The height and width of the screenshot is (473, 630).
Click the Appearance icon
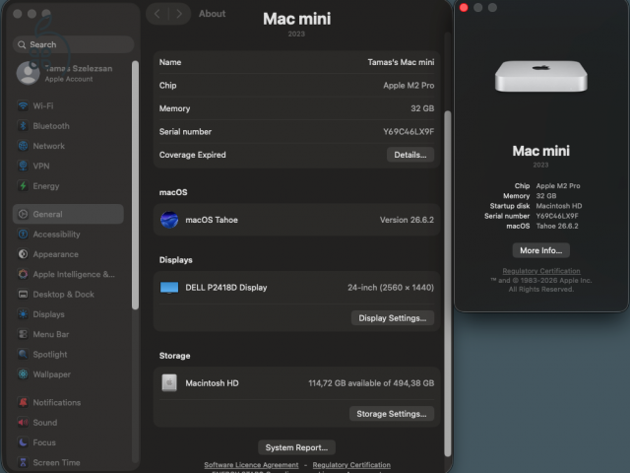(23, 254)
